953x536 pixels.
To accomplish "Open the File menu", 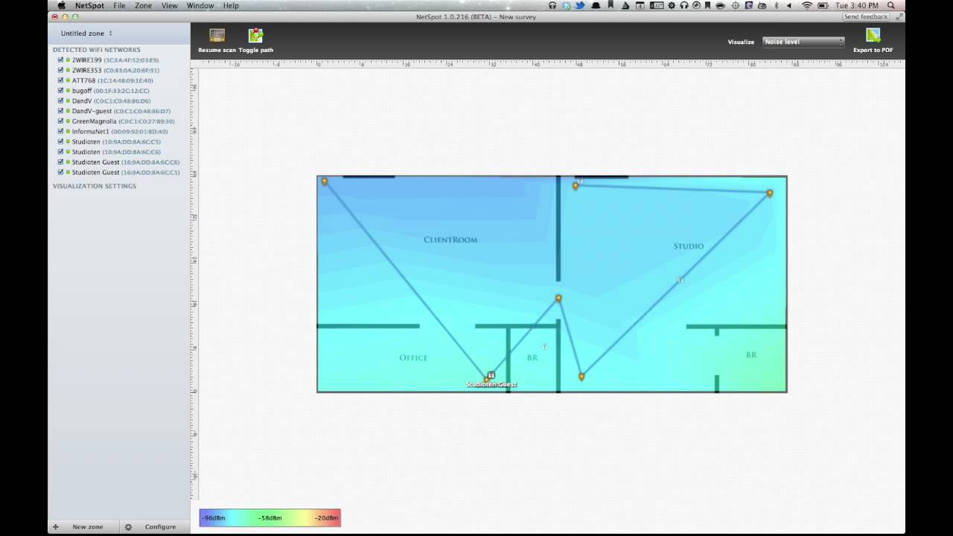I will coord(119,5).
